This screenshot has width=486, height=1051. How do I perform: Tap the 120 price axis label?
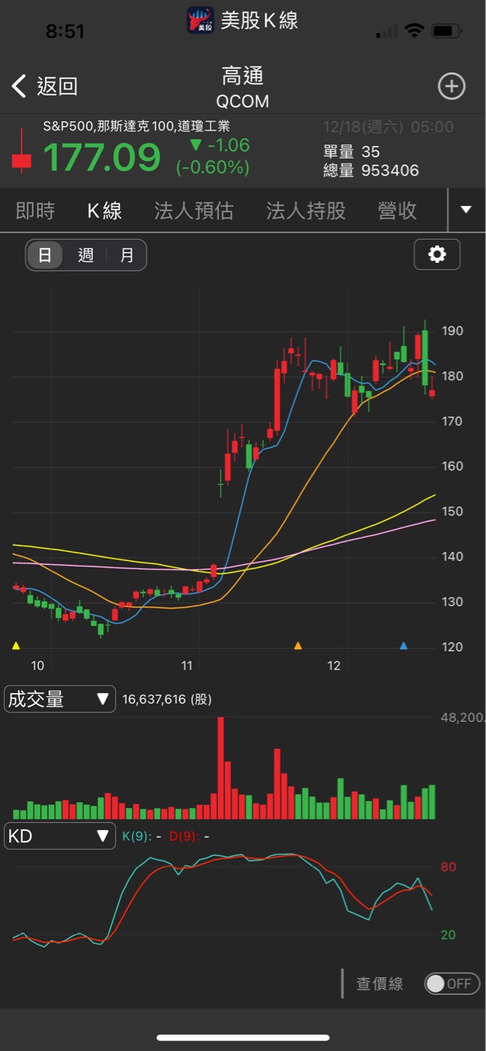click(452, 647)
